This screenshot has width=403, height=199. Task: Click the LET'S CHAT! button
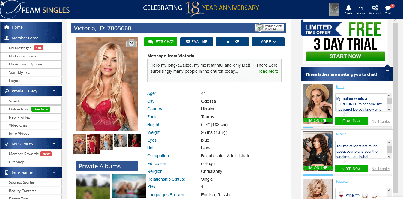(161, 42)
